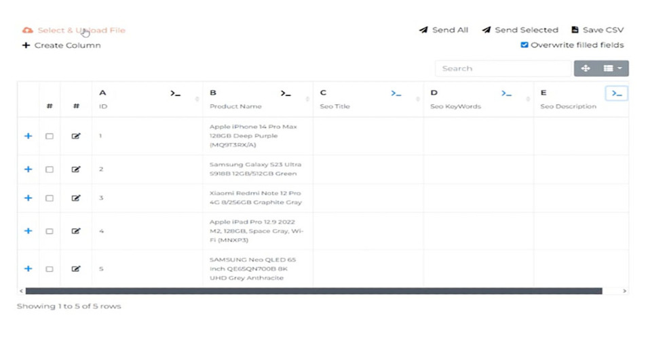
Task: Open prompt icon for column B Product Name
Action: point(286,94)
